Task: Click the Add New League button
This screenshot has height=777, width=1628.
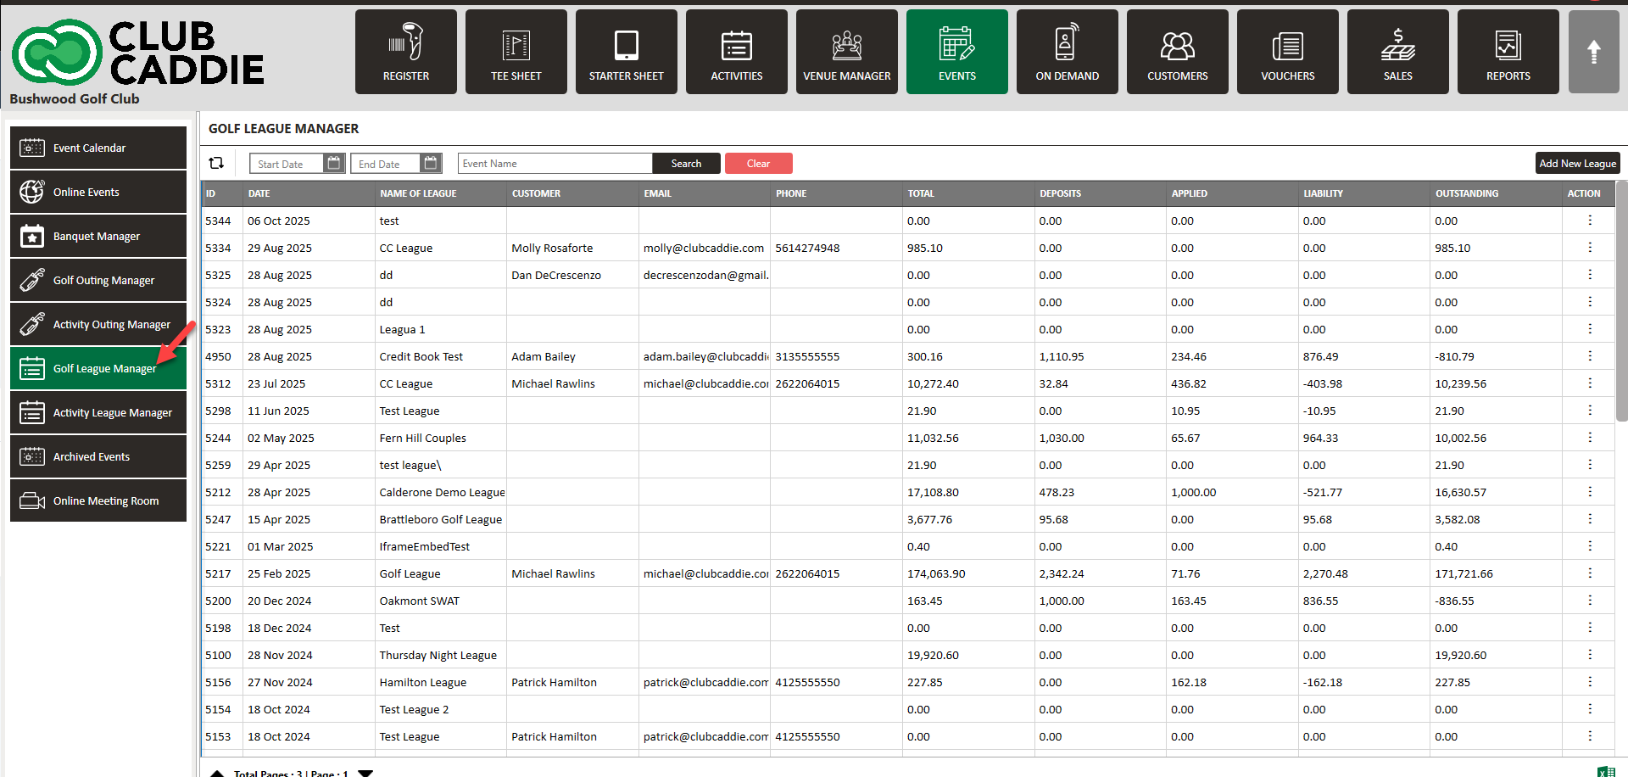Action: (1577, 163)
